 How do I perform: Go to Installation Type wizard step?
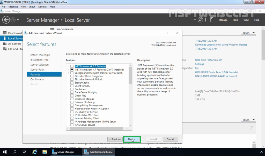coord(39,60)
